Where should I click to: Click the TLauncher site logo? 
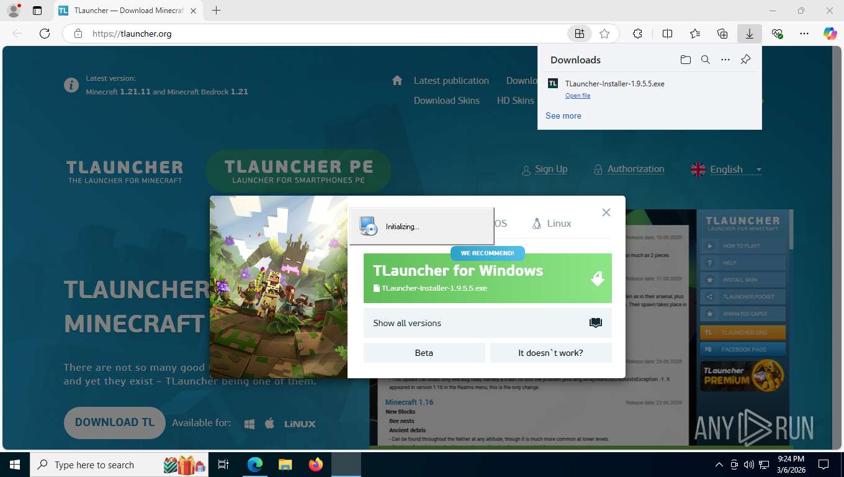[125, 171]
